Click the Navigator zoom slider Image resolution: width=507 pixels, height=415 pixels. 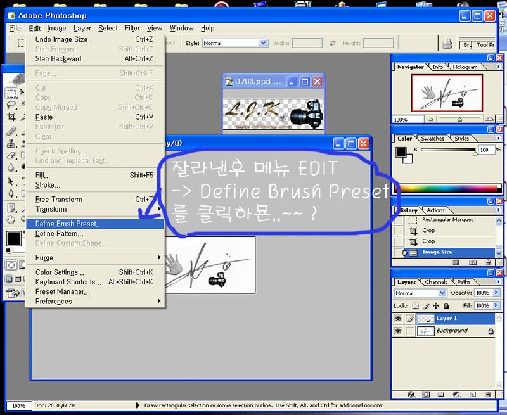point(459,119)
